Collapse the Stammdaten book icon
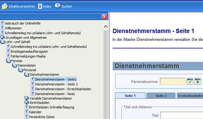This screenshot has height=119, width=203. tap(15, 65)
